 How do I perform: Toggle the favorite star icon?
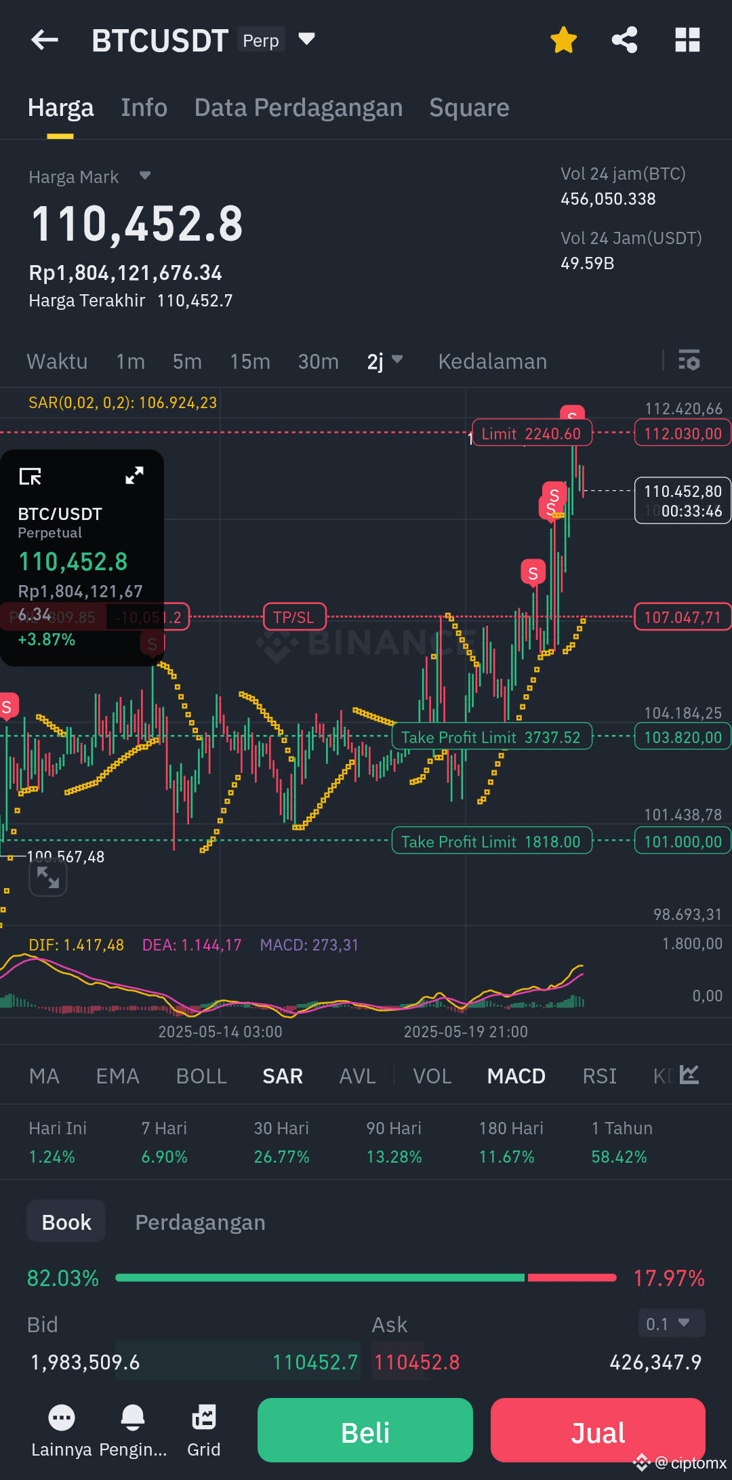563,40
